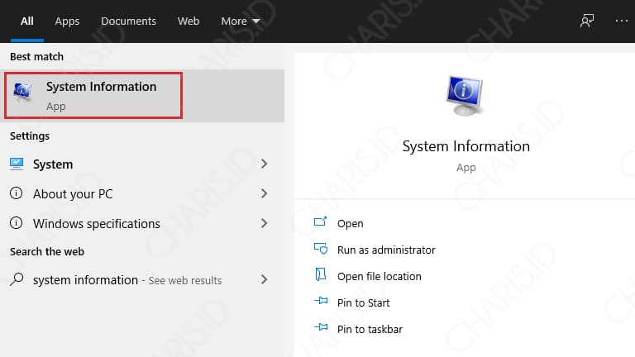Choose Run as administrator
The height and width of the screenshot is (357, 635).
[x=386, y=250]
